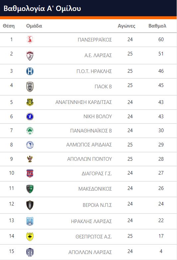
Task: Click the Ομάδα column header
Action: pyautogui.click(x=34, y=26)
